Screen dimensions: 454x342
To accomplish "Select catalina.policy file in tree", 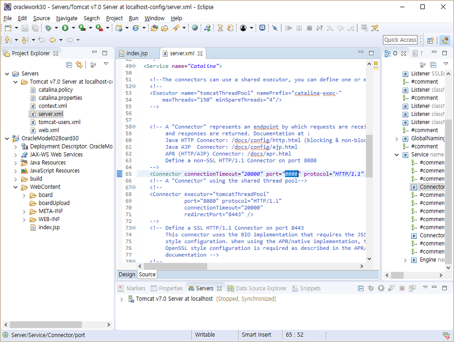I will click(x=56, y=90).
